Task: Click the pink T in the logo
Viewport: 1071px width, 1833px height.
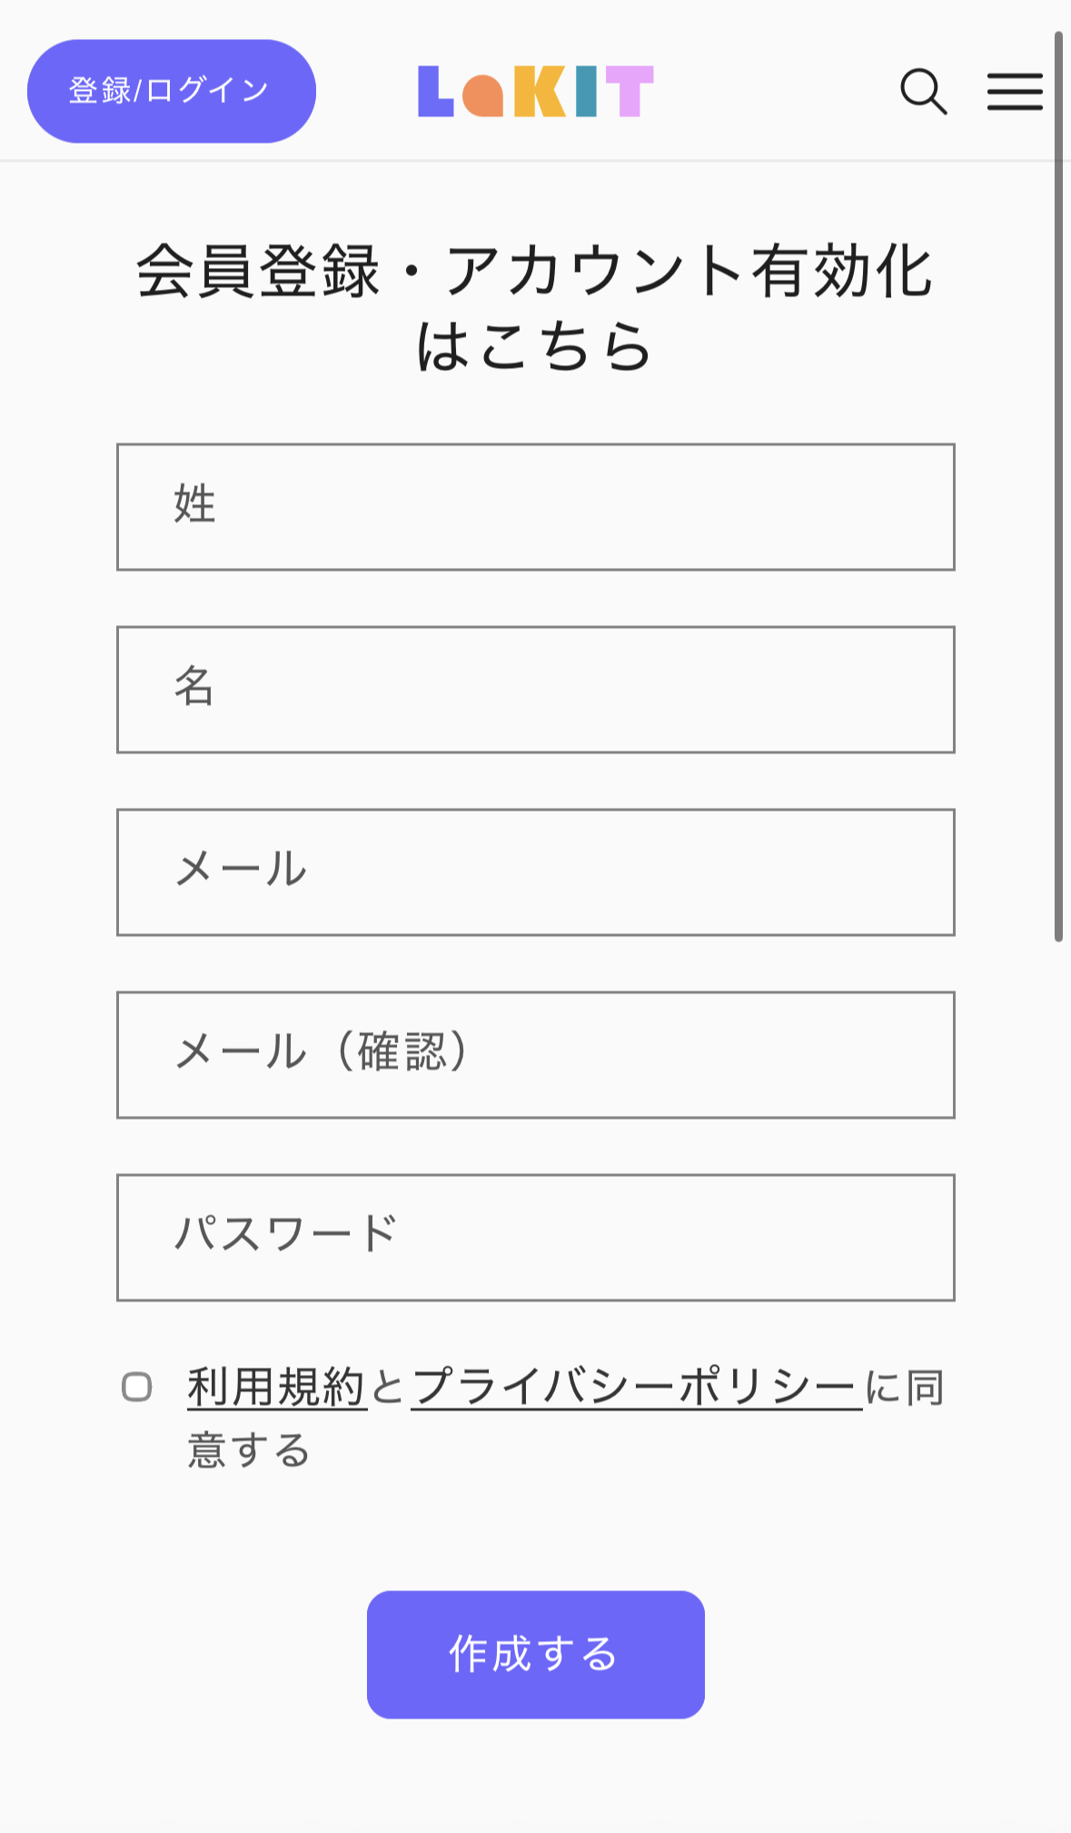Action: (630, 92)
